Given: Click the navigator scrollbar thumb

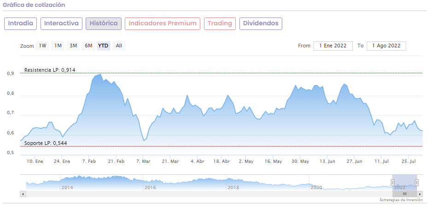Looking at the screenshot, I should [405, 194].
